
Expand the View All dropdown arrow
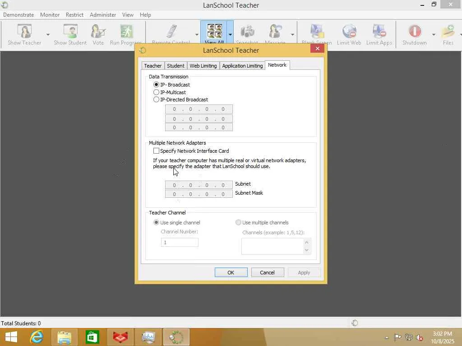230,34
